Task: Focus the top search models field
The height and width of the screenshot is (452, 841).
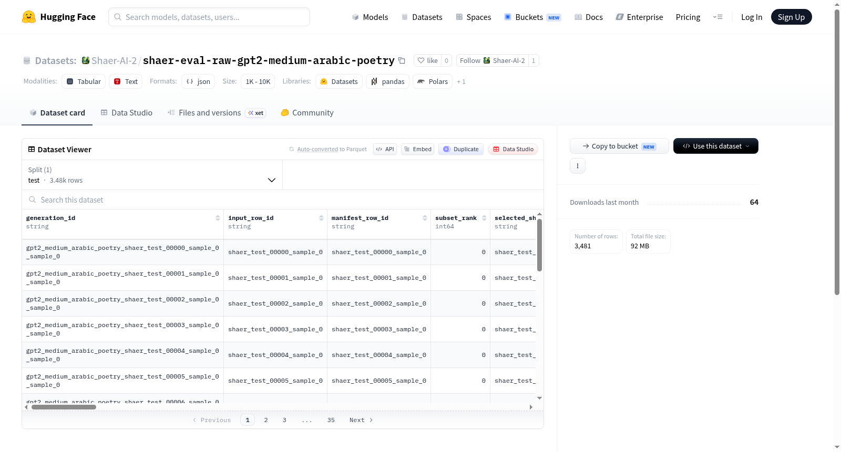Action: point(209,17)
